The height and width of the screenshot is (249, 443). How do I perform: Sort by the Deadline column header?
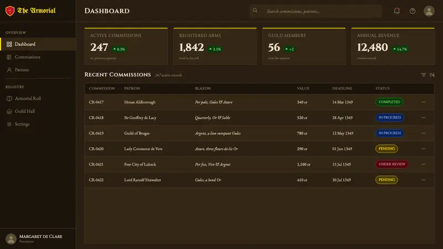342,89
